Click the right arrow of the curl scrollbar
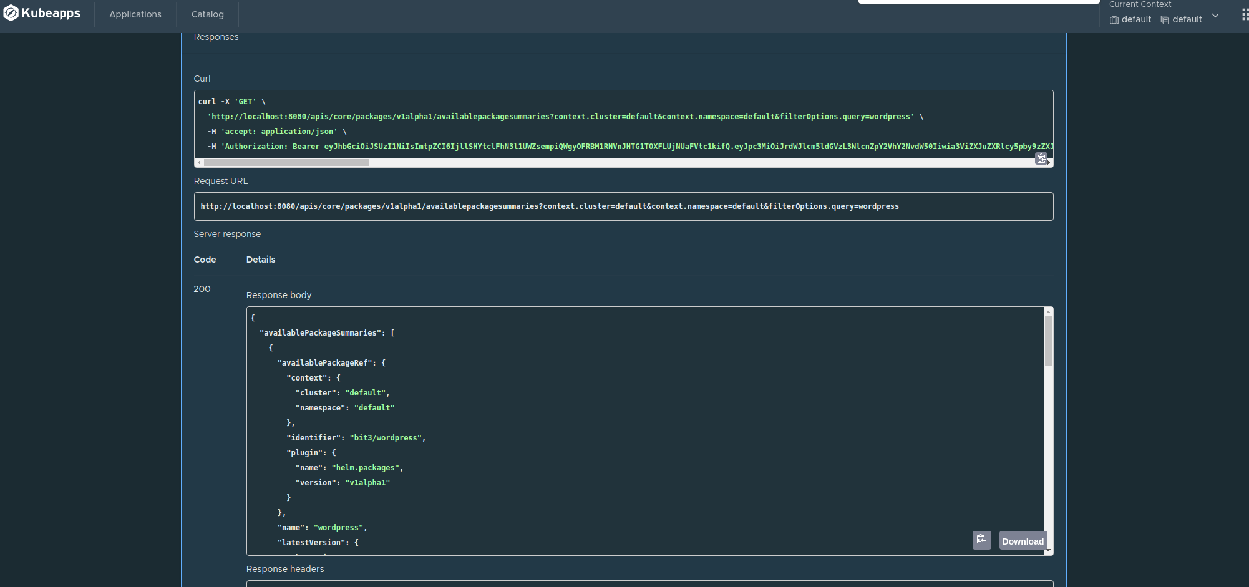The image size is (1249, 587). coord(1049,162)
